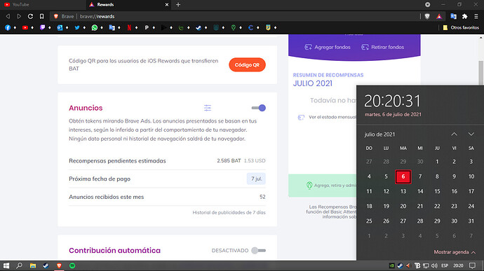Screen dimensions: 484x271
Task: Open the WhatsApp bookmark
Action: tap(95, 28)
